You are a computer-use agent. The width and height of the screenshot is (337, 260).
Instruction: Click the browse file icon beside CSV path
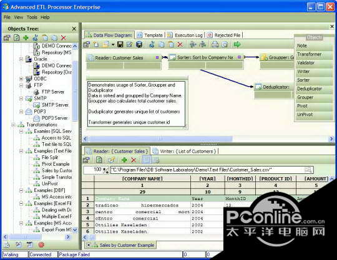[x=308, y=170]
